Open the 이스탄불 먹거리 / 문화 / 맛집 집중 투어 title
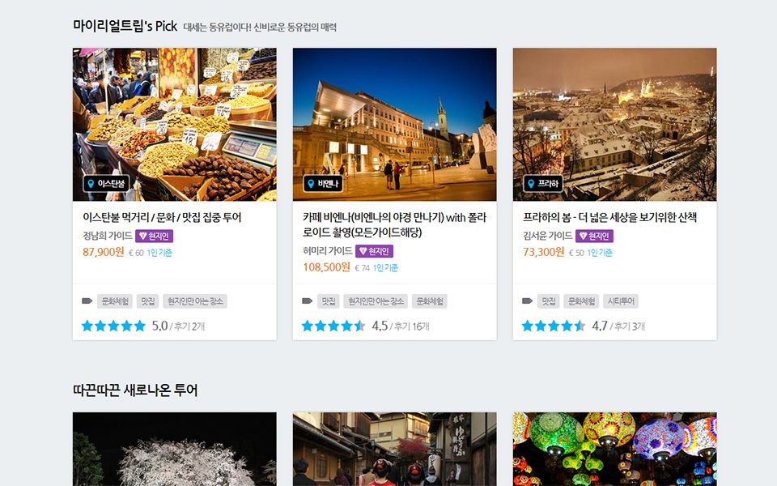This screenshot has width=777, height=486. pyautogui.click(x=162, y=217)
